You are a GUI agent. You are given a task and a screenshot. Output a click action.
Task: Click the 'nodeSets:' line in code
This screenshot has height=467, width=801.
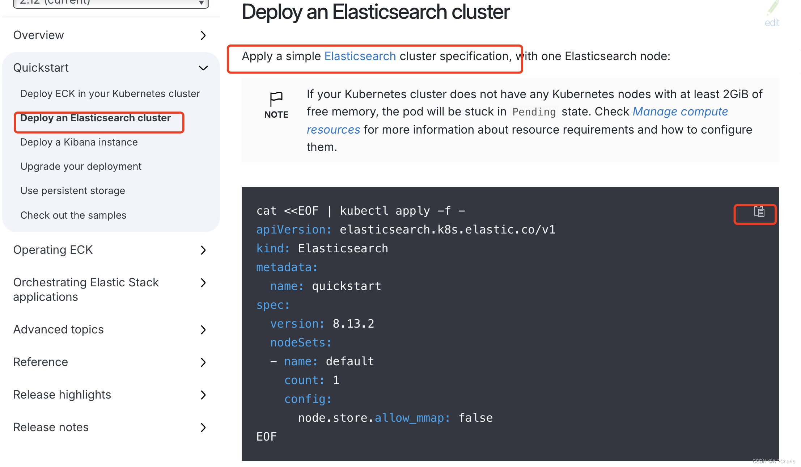pyautogui.click(x=301, y=342)
